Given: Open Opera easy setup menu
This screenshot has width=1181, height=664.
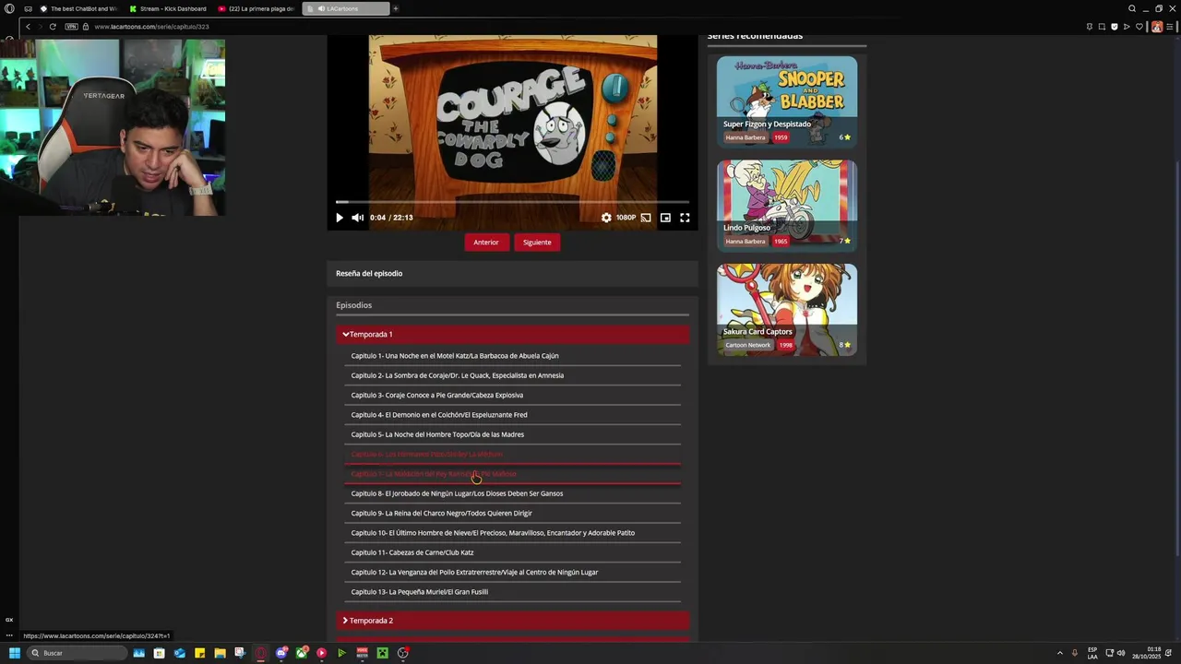Looking at the screenshot, I should (x=1172, y=27).
